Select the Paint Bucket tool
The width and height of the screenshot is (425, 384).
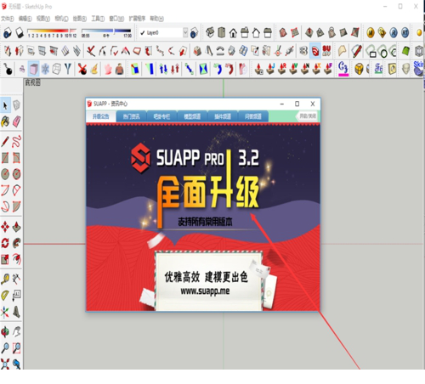pyautogui.click(x=5, y=121)
